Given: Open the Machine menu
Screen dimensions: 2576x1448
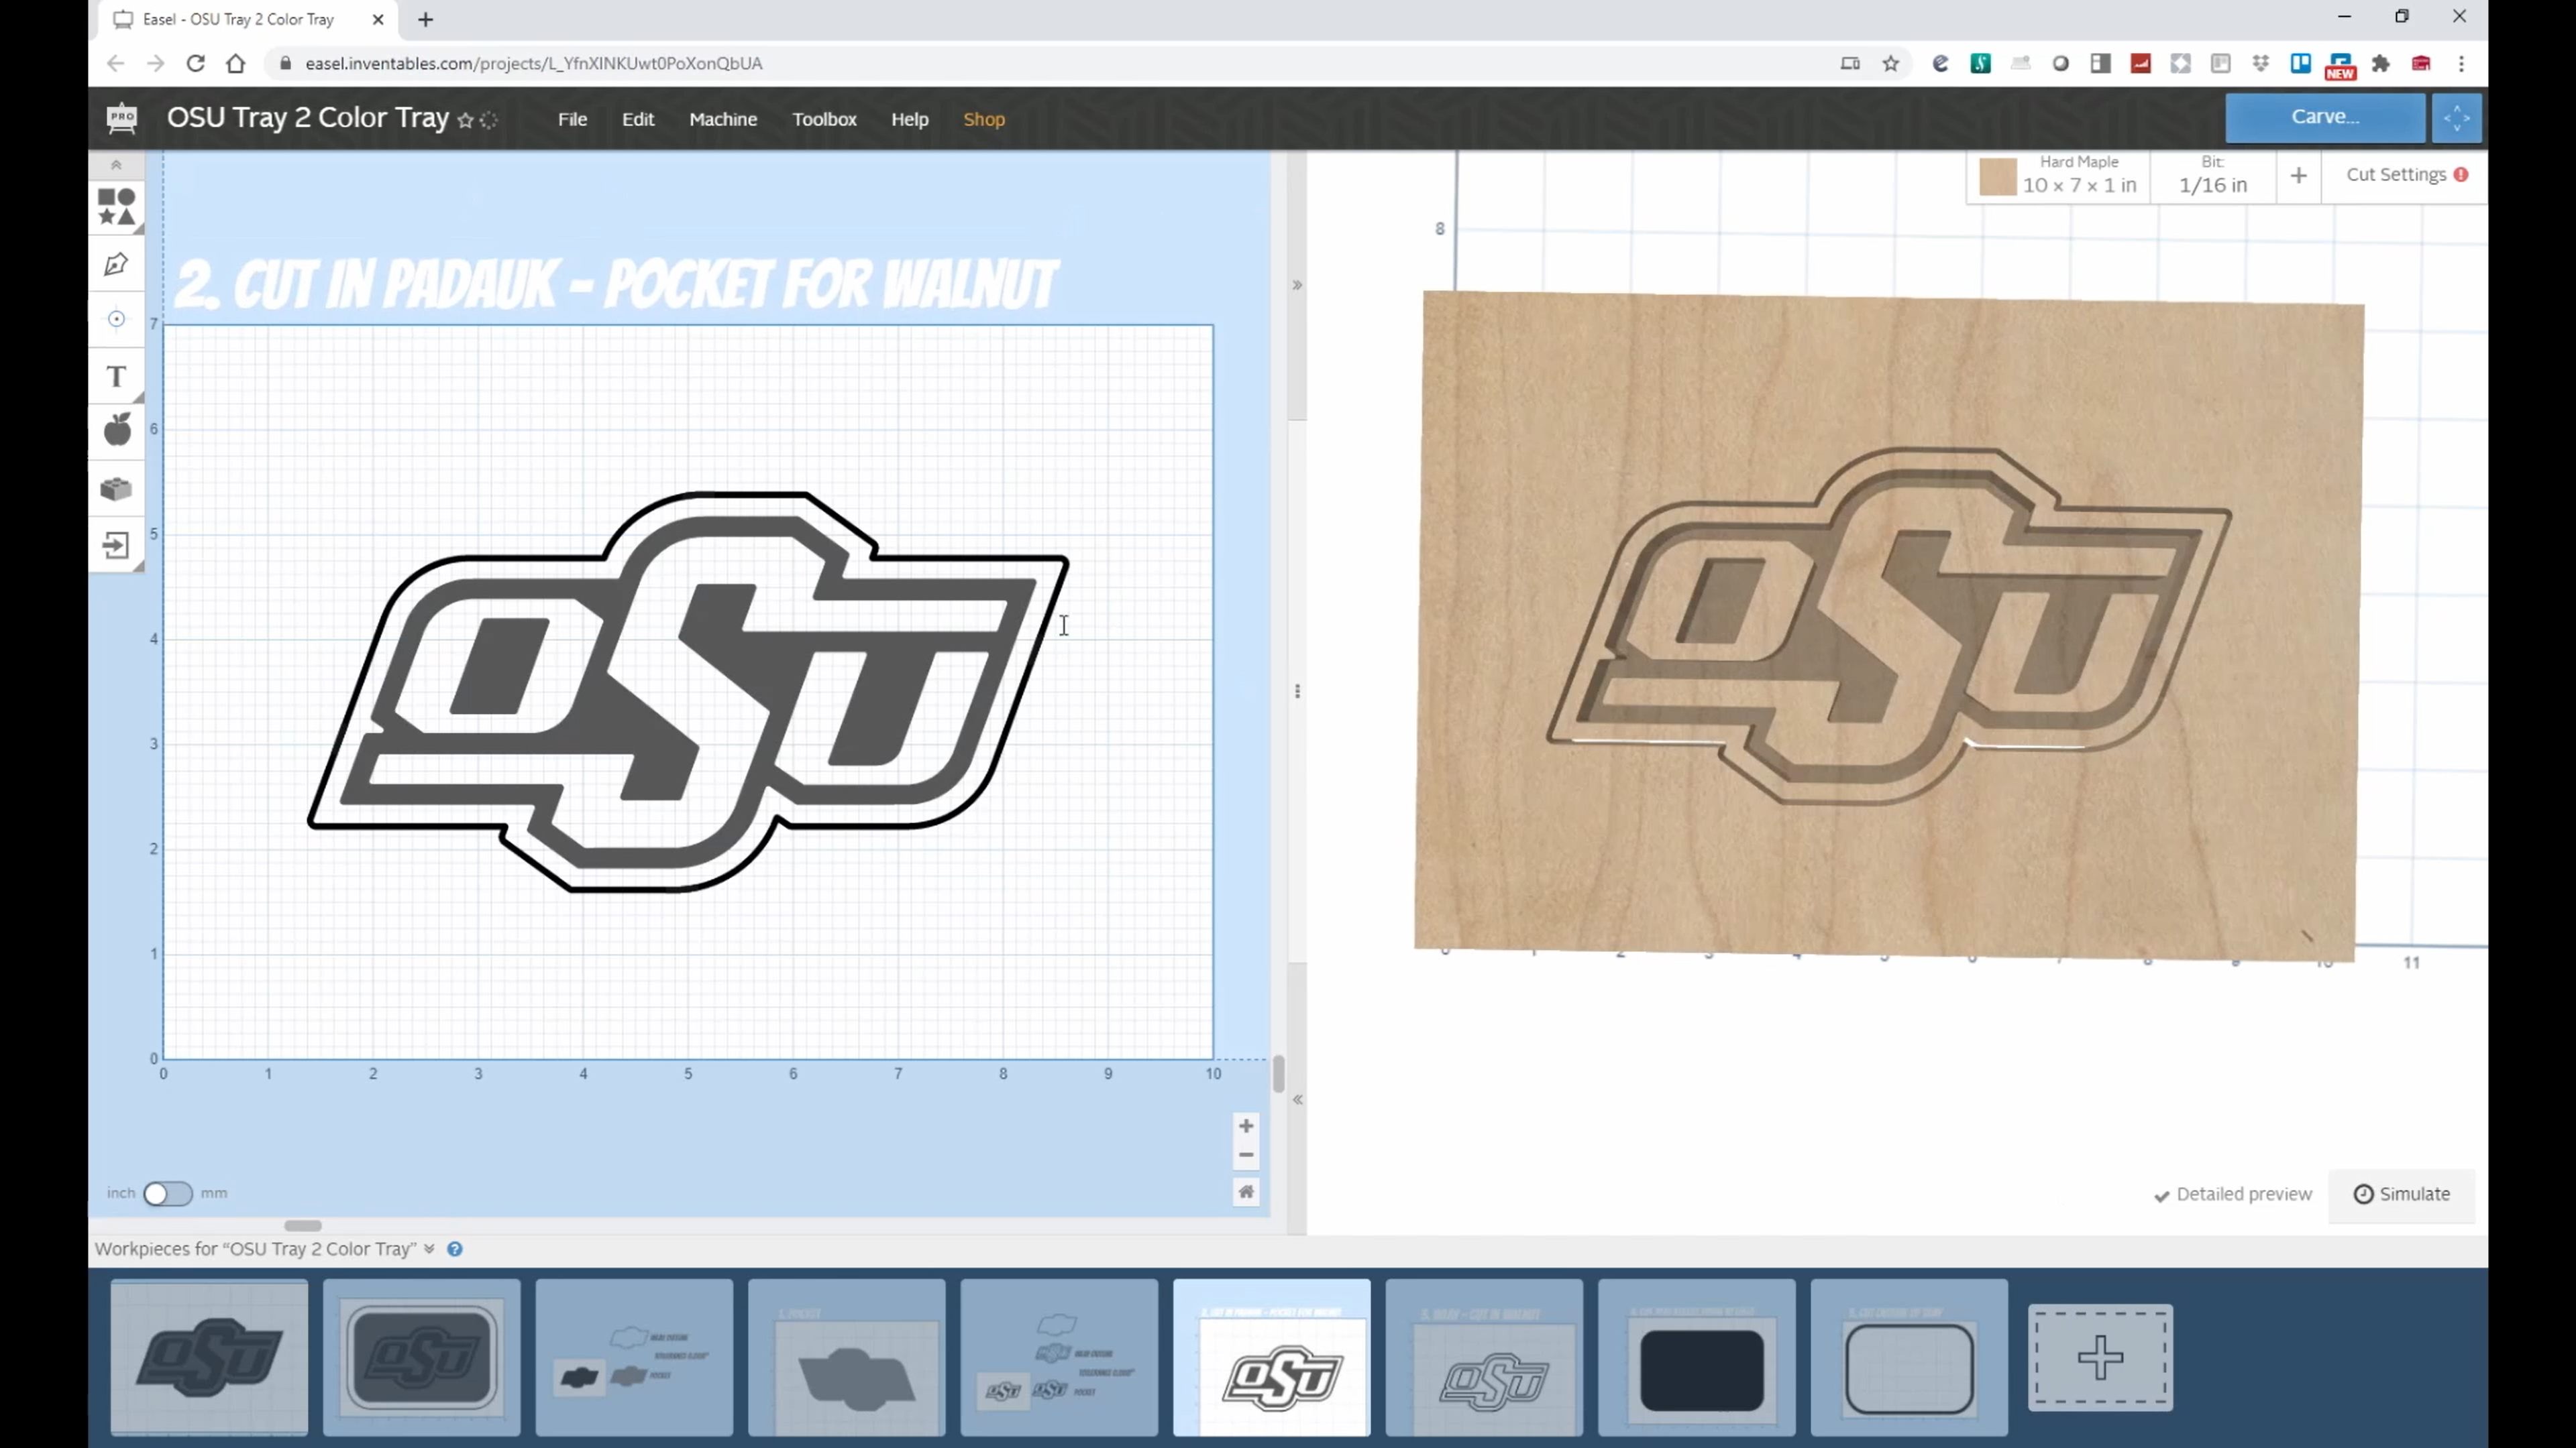Looking at the screenshot, I should [722, 119].
